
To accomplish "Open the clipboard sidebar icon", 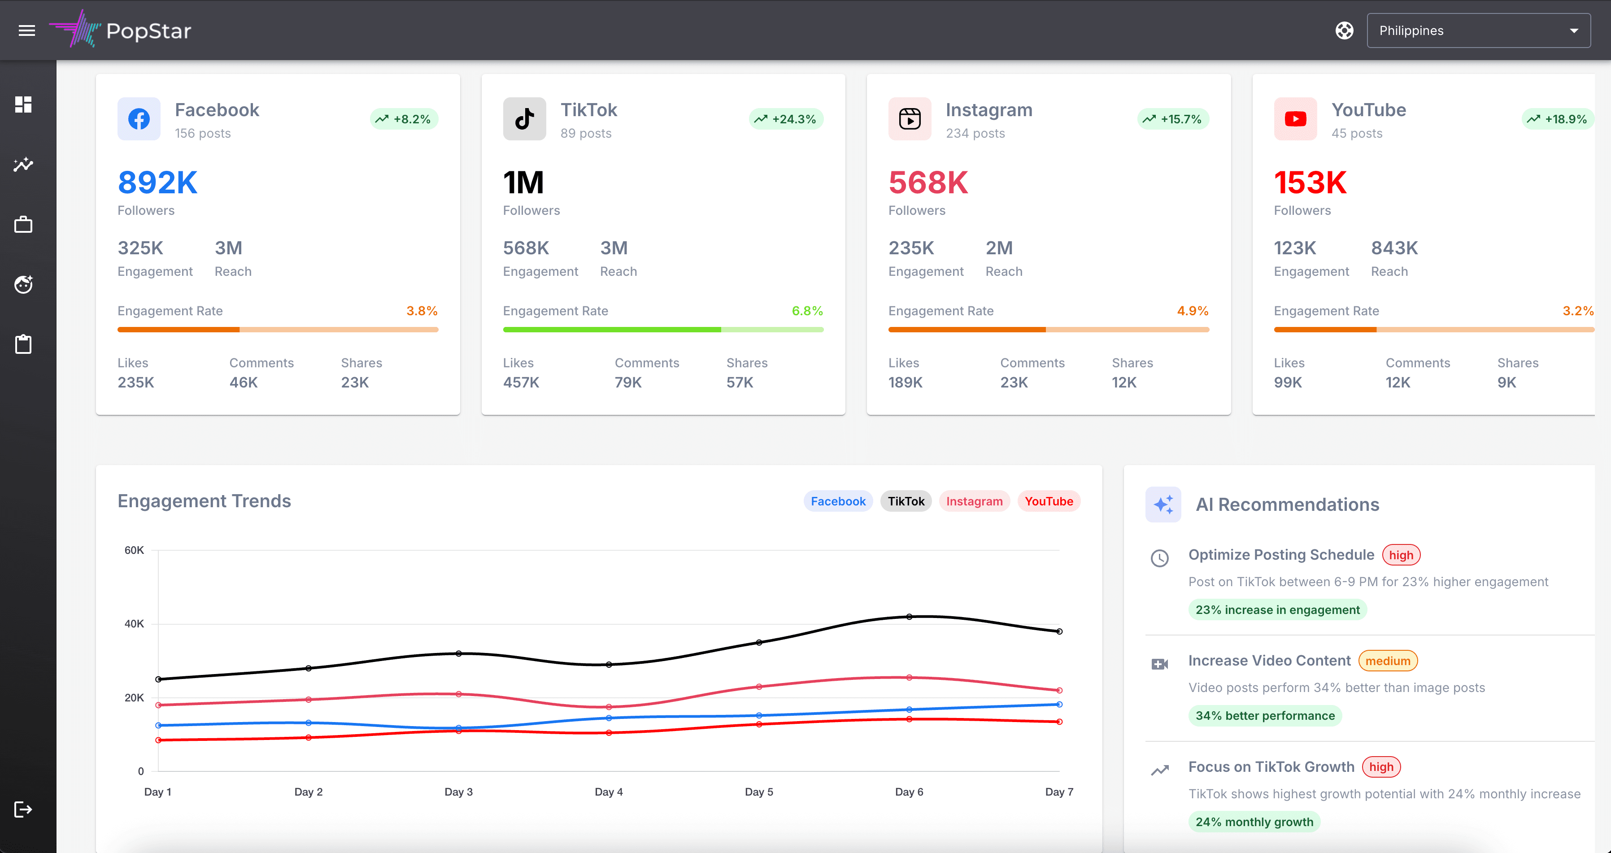I will click(24, 344).
